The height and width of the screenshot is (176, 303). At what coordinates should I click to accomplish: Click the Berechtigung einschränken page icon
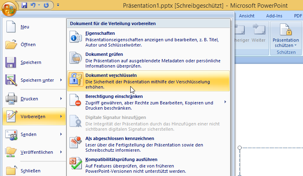click(75, 100)
